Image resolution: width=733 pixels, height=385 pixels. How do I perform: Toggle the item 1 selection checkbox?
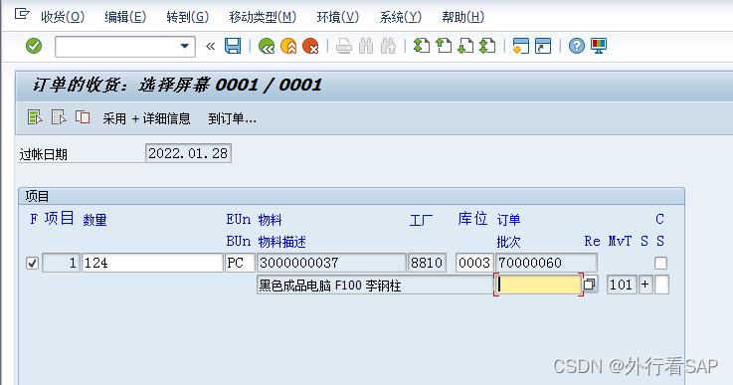point(32,264)
